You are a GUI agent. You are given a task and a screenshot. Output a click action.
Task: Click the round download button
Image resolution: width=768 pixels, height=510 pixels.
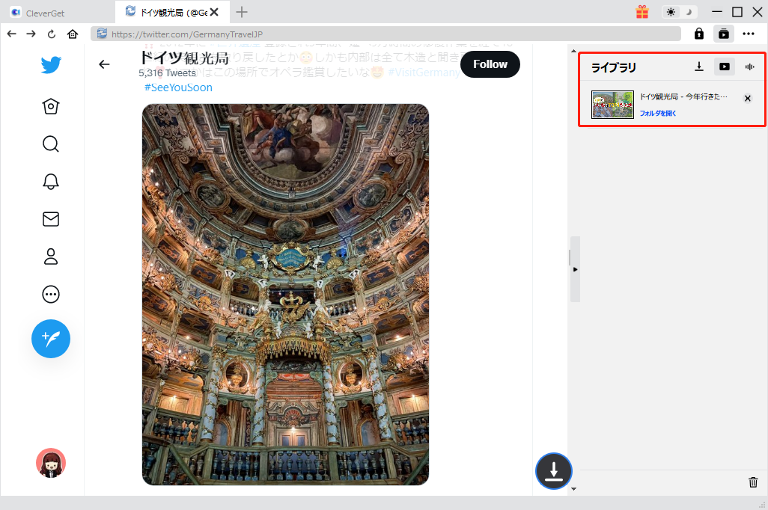click(x=554, y=471)
